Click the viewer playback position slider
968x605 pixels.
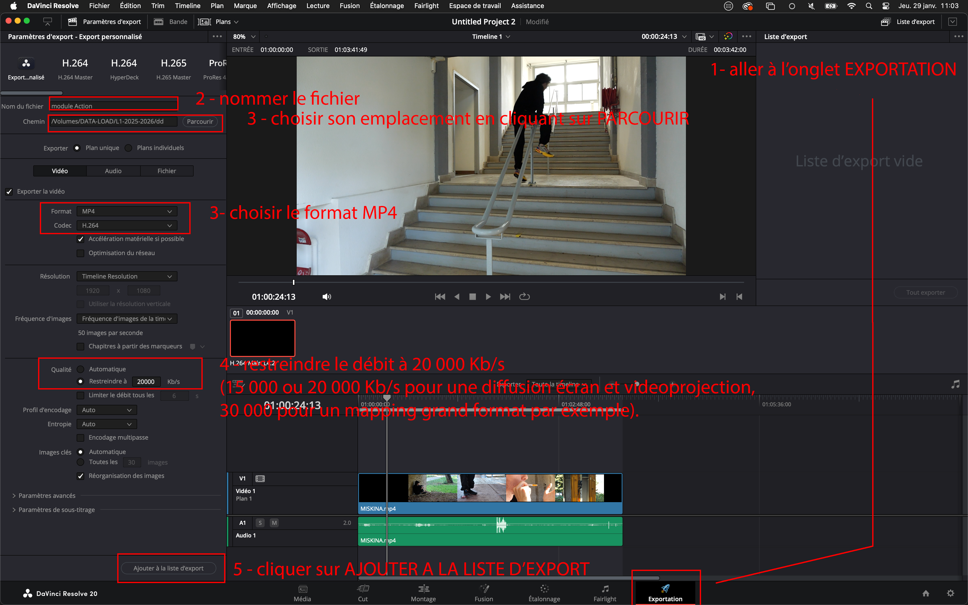click(293, 282)
